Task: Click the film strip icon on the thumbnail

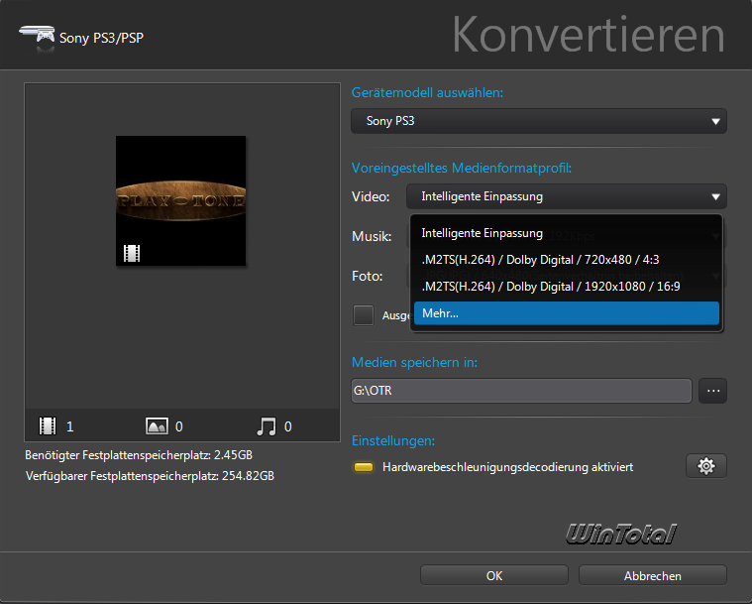Action: pyautogui.click(x=132, y=253)
